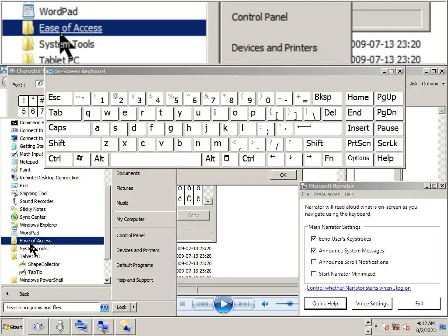Click Narrator's Quick Help button
Screen dimensions: 448x336
[x=325, y=304]
